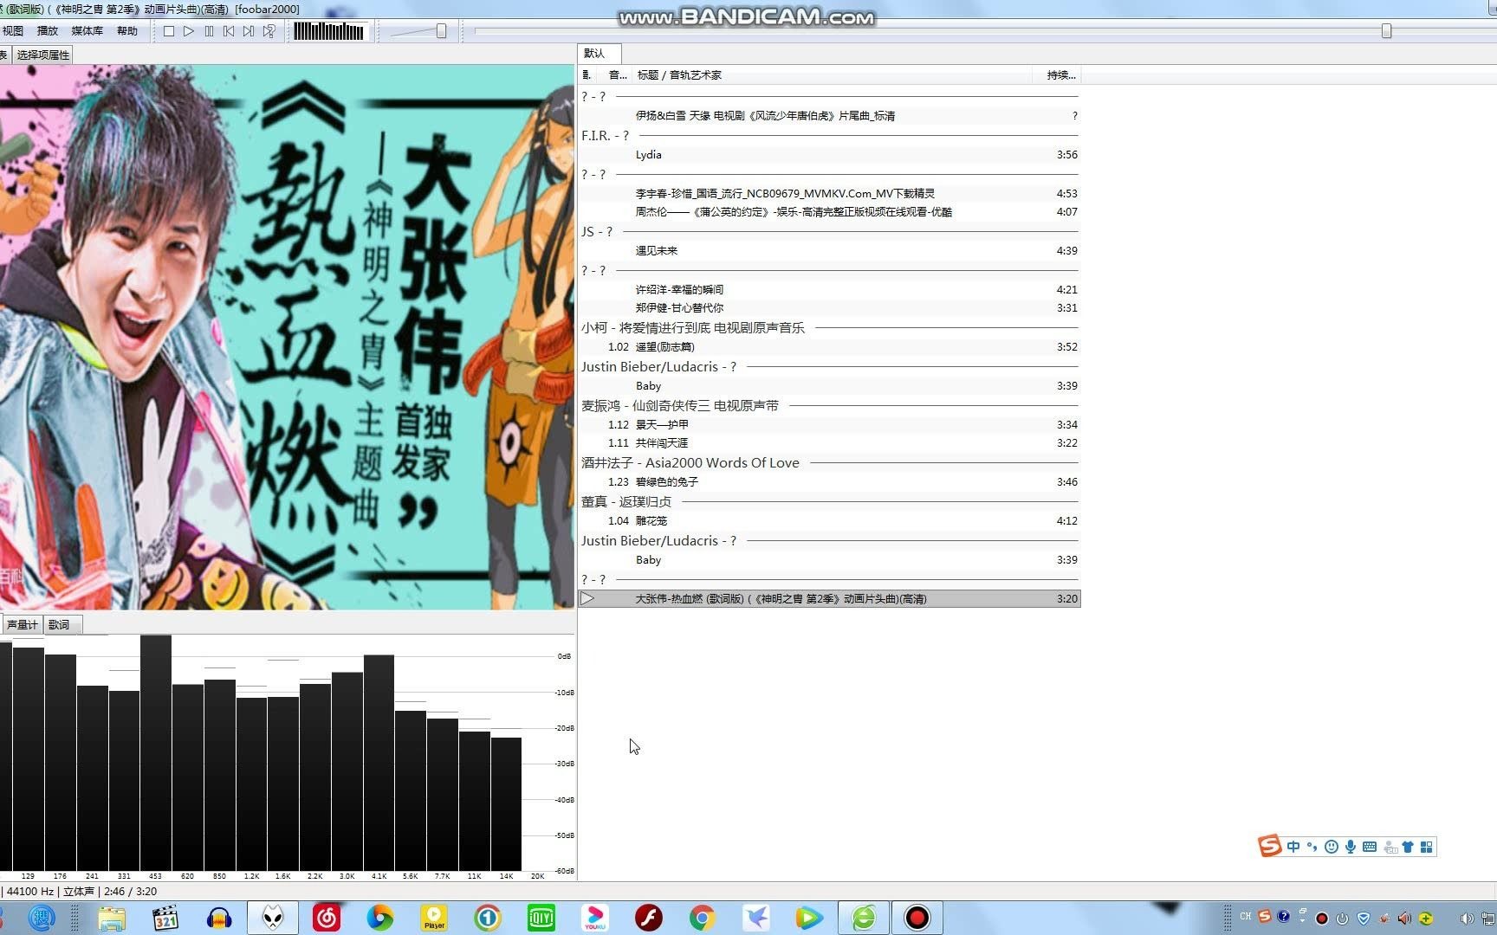Open the Youku taskbar icon
Image resolution: width=1497 pixels, height=935 pixels.
tap(595, 918)
